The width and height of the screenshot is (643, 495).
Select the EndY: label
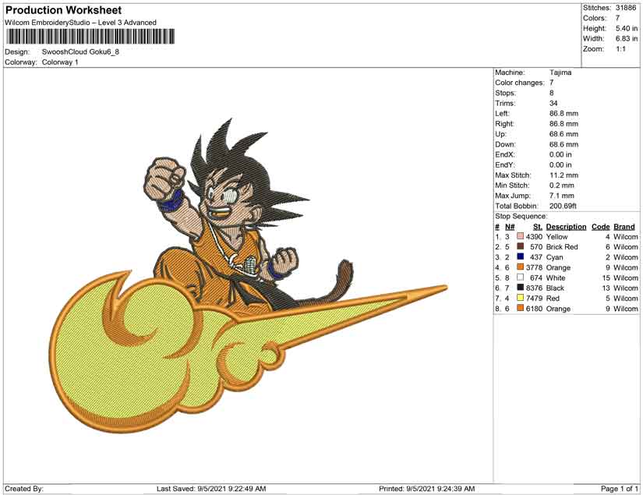coord(504,164)
